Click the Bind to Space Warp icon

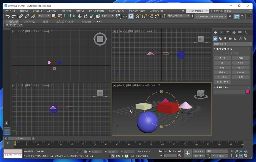coord(33,16)
